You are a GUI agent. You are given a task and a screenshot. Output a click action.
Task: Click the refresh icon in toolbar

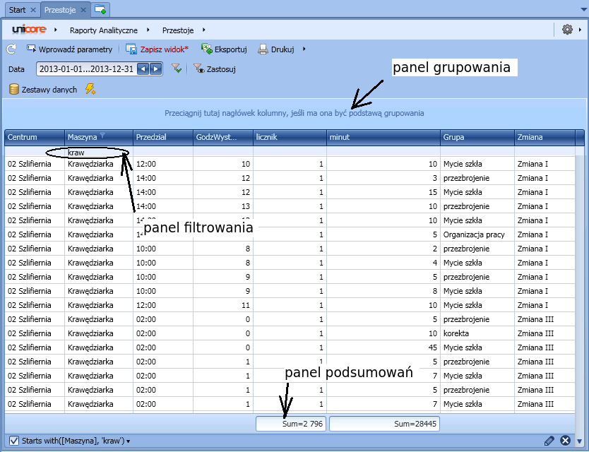coord(11,49)
